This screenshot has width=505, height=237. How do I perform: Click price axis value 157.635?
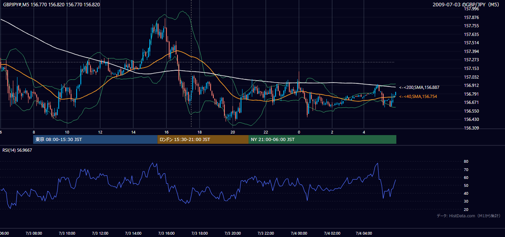point(471,34)
